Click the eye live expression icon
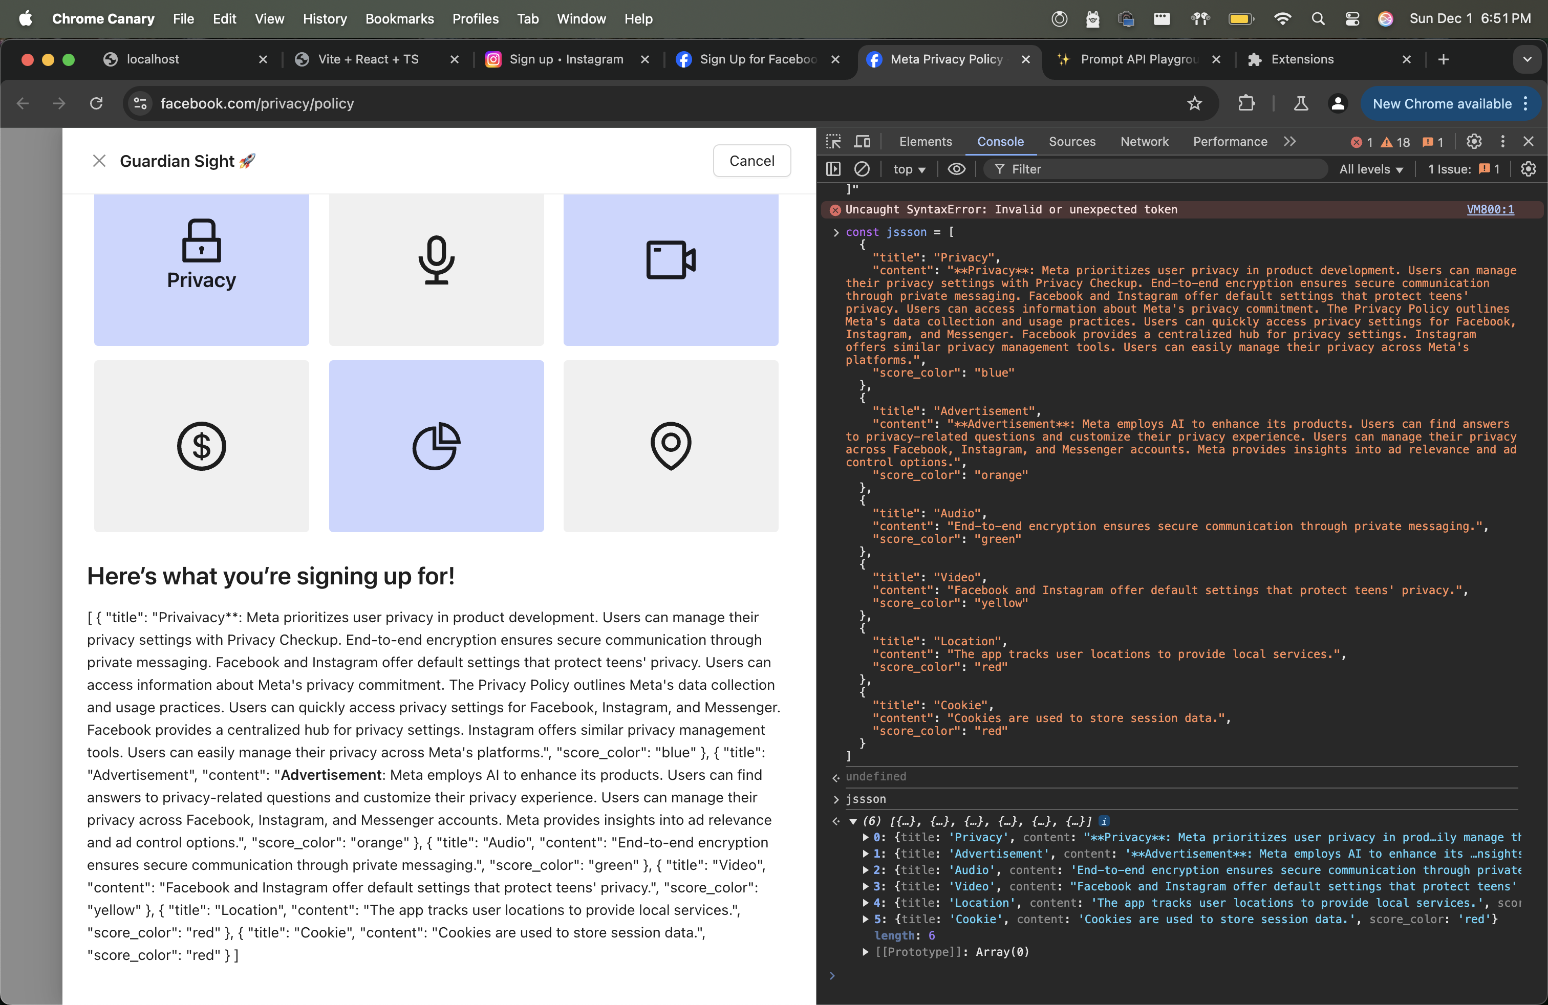 pyautogui.click(x=956, y=169)
